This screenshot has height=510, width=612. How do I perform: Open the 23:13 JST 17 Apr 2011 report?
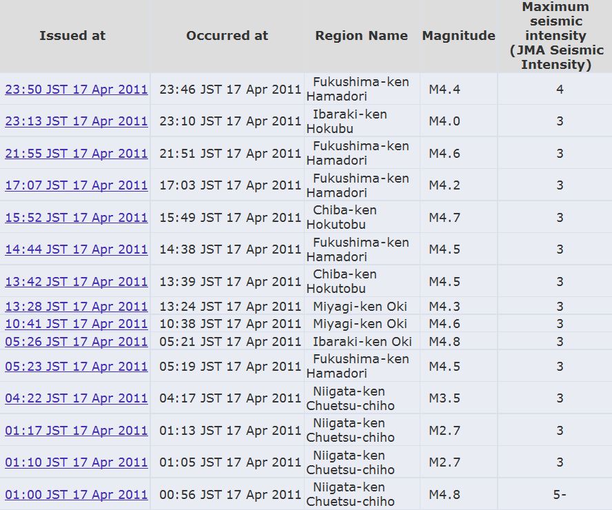(x=76, y=121)
